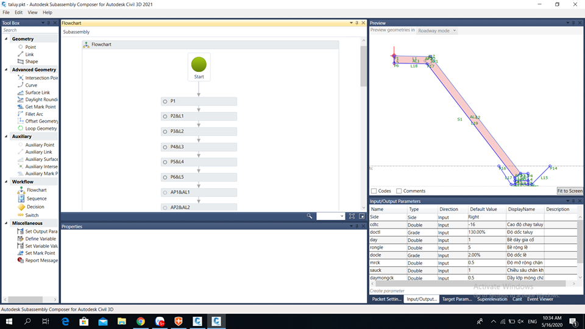
Task: Click the Fit to Screen button
Action: point(570,191)
